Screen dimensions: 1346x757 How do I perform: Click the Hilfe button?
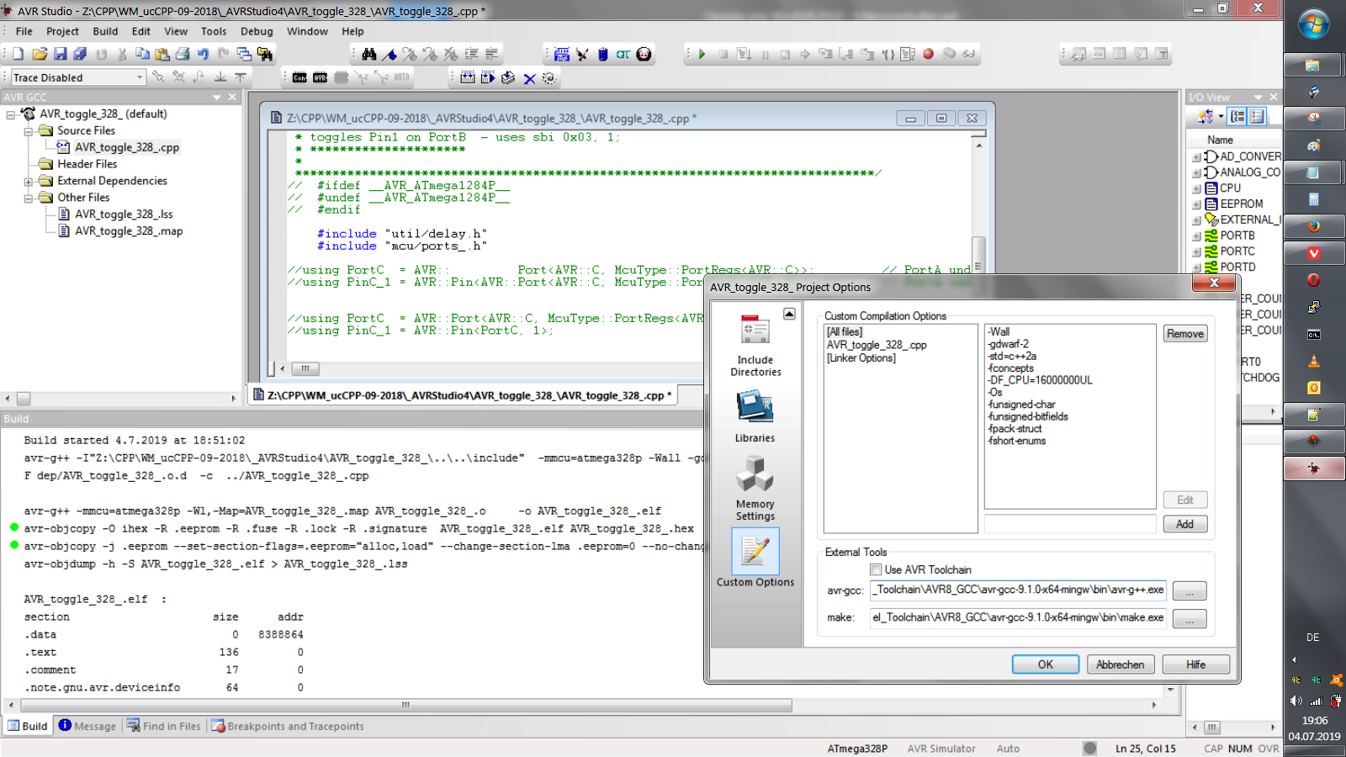(1196, 664)
